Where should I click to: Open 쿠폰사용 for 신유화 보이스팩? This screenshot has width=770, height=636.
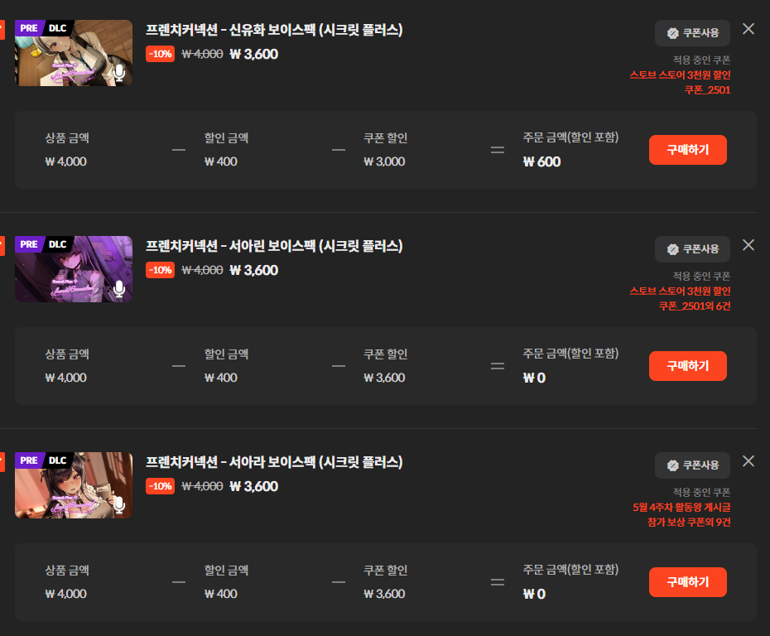click(692, 33)
